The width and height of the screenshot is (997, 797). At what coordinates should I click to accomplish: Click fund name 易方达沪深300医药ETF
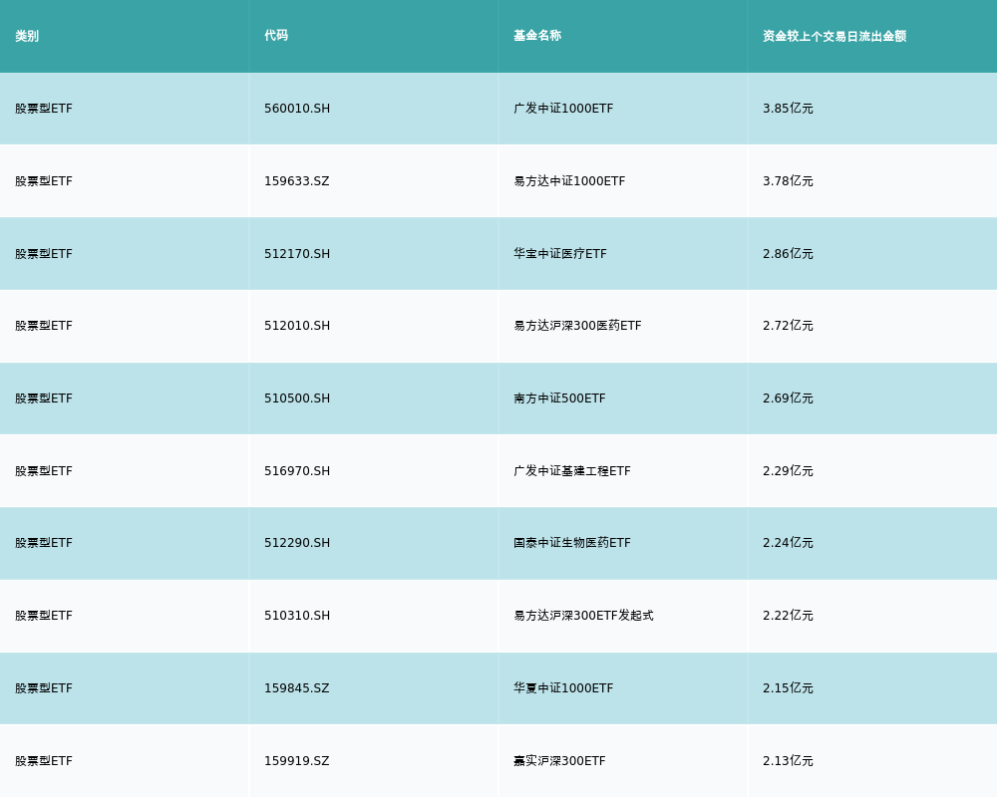point(577,326)
